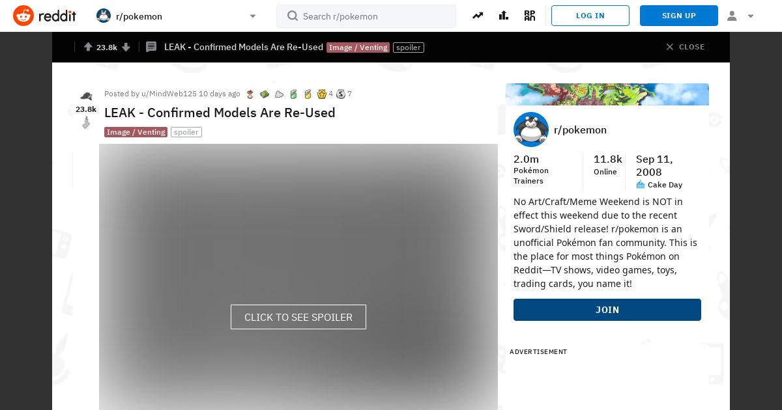Click the LOG IN button
The height and width of the screenshot is (410, 782).
click(590, 16)
